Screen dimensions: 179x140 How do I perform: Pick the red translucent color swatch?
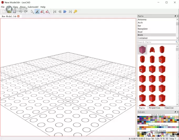point(143,127)
